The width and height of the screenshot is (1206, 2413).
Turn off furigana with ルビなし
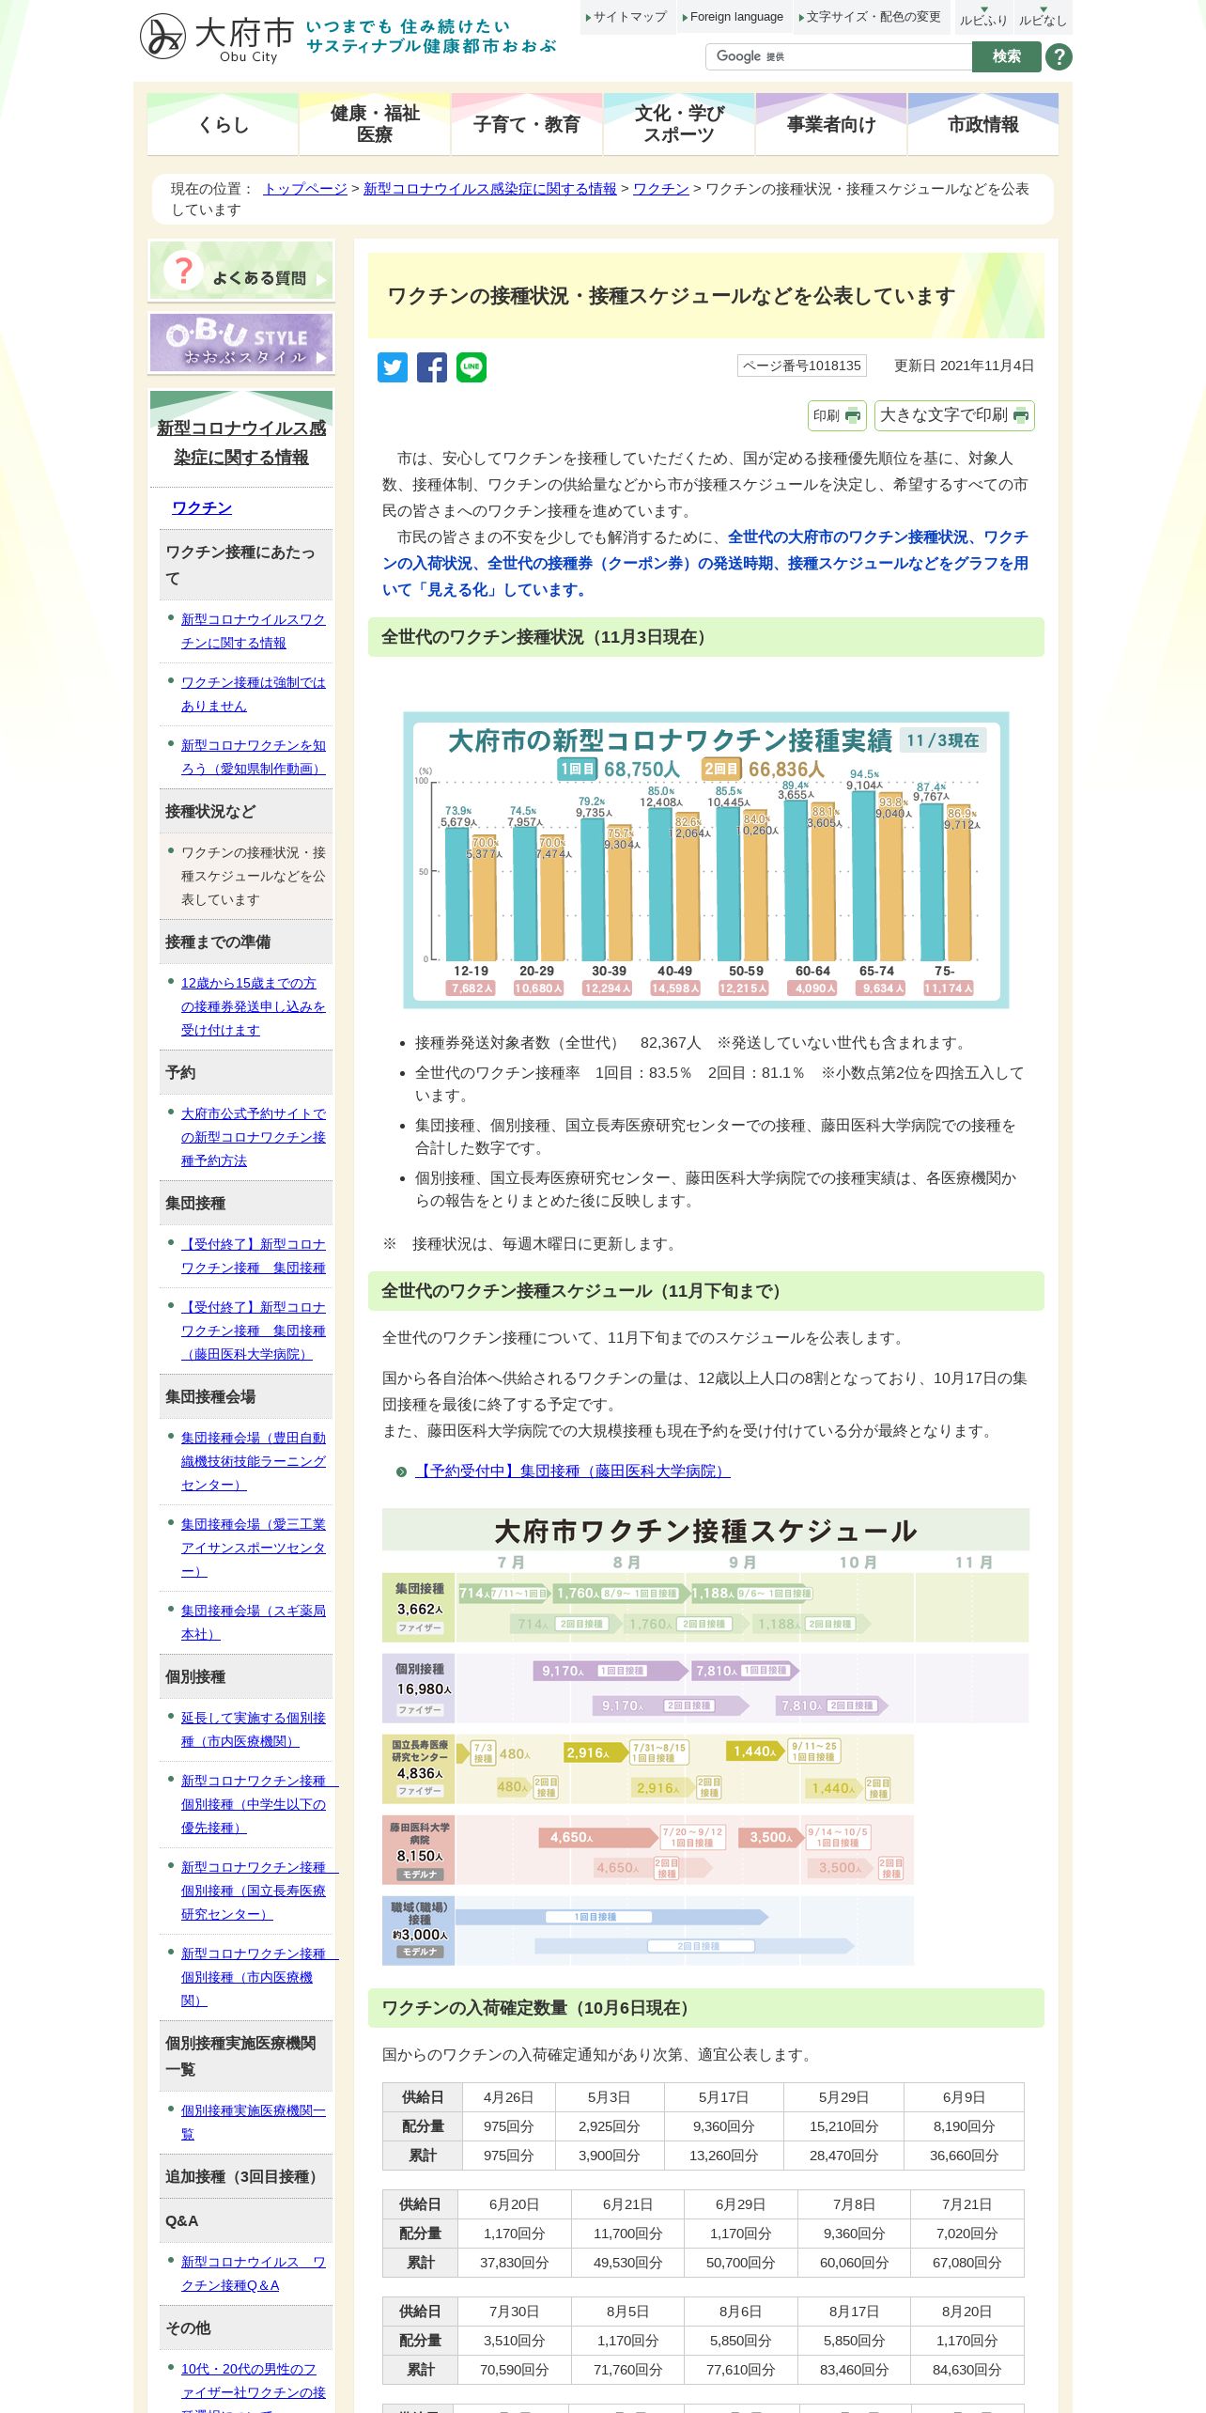point(1043,17)
